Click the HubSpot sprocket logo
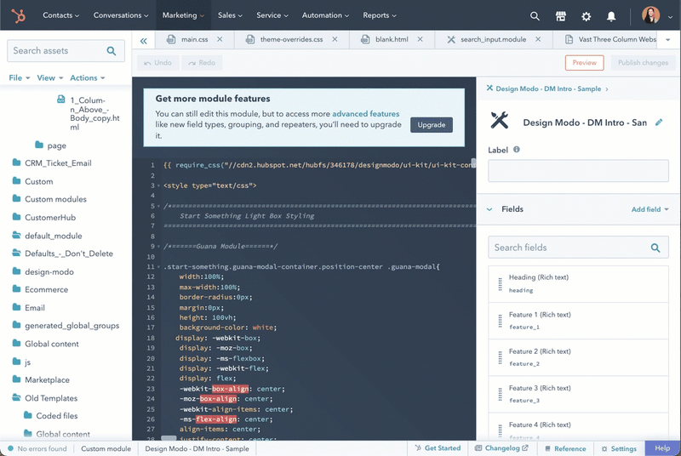 point(20,15)
